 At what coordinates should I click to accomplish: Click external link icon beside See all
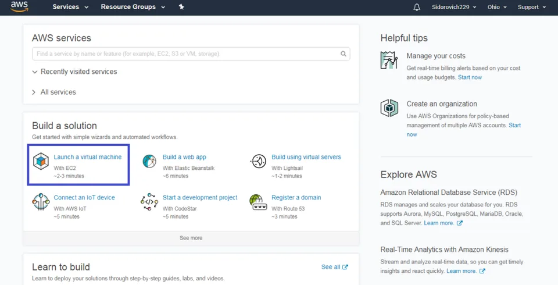point(345,267)
